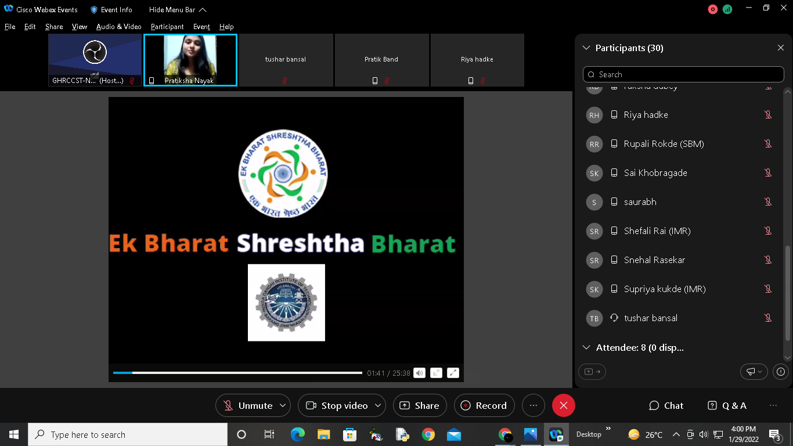Open the recording indicator at top right
Viewport: 793px width, 446px height.
click(713, 9)
